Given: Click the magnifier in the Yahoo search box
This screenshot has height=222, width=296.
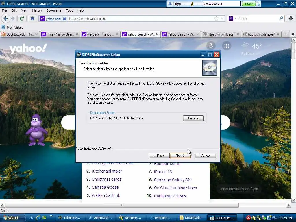Looking at the screenshot, I should click(281, 18).
